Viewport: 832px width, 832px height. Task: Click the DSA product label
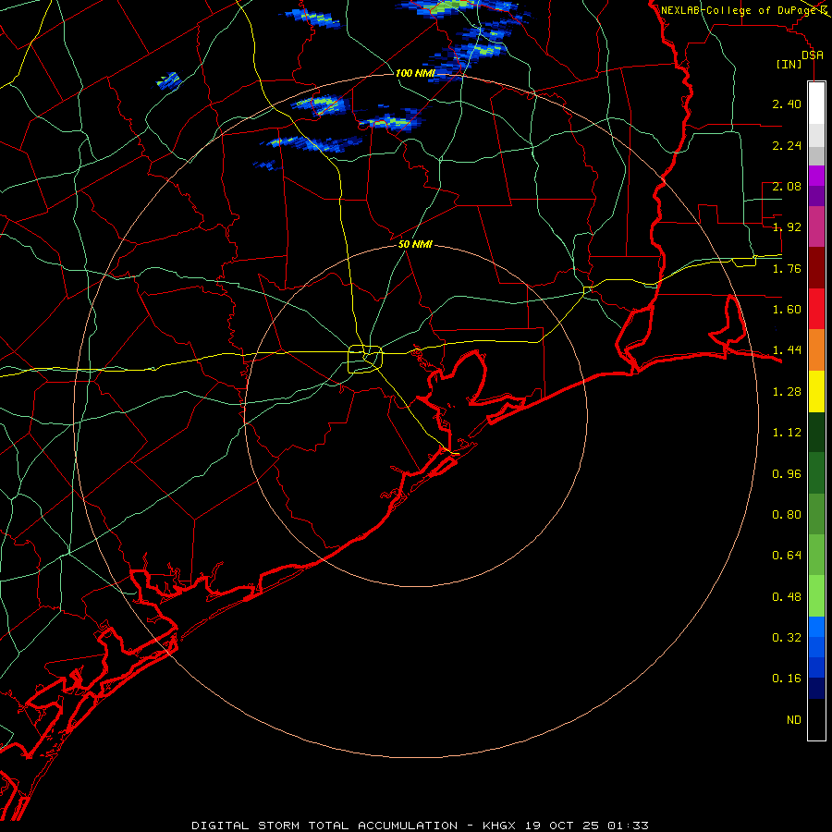pos(813,55)
